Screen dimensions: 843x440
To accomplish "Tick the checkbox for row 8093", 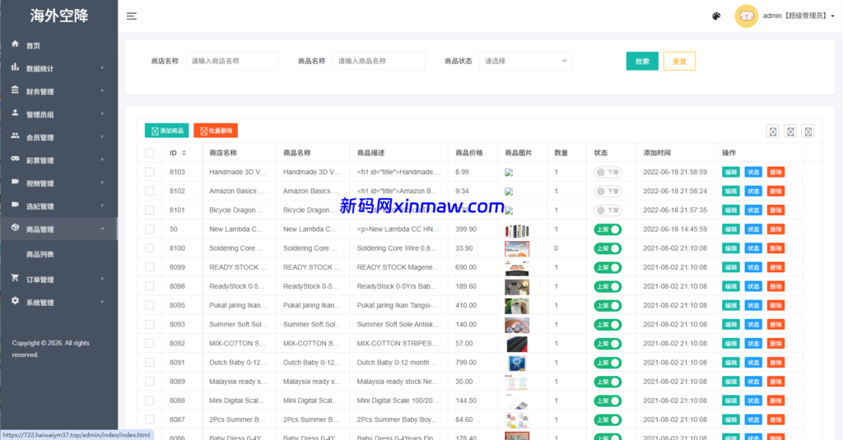I will [150, 324].
